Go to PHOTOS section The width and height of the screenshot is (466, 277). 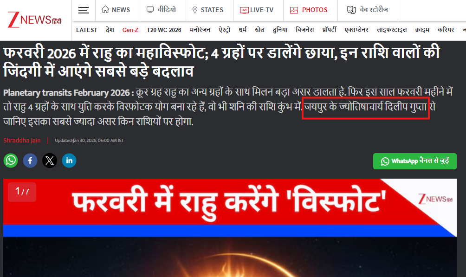[309, 10]
